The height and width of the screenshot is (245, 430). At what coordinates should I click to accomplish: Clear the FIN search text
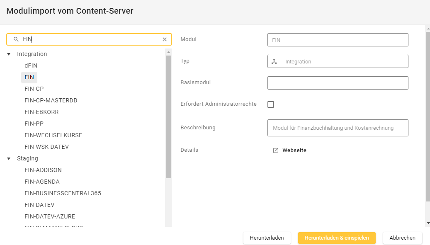point(165,39)
